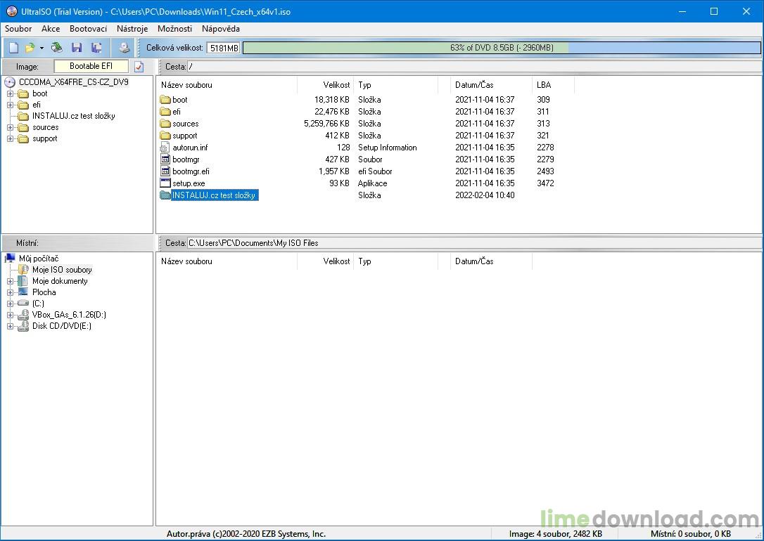The image size is (764, 541).
Task: Select Moje ISO soubory in local tree
Action: pyautogui.click(x=62, y=270)
